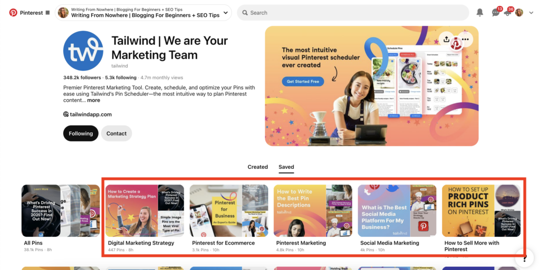
Task: Expand the accounts chevron next to avatar
Action: pyautogui.click(x=531, y=13)
